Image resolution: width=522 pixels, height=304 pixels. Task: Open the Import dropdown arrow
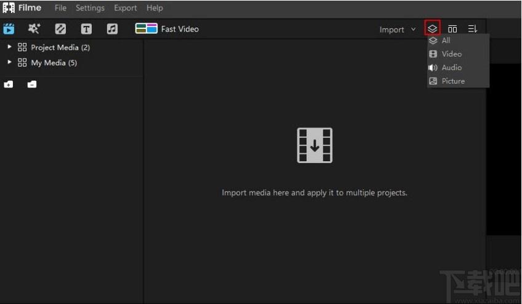pyautogui.click(x=413, y=30)
